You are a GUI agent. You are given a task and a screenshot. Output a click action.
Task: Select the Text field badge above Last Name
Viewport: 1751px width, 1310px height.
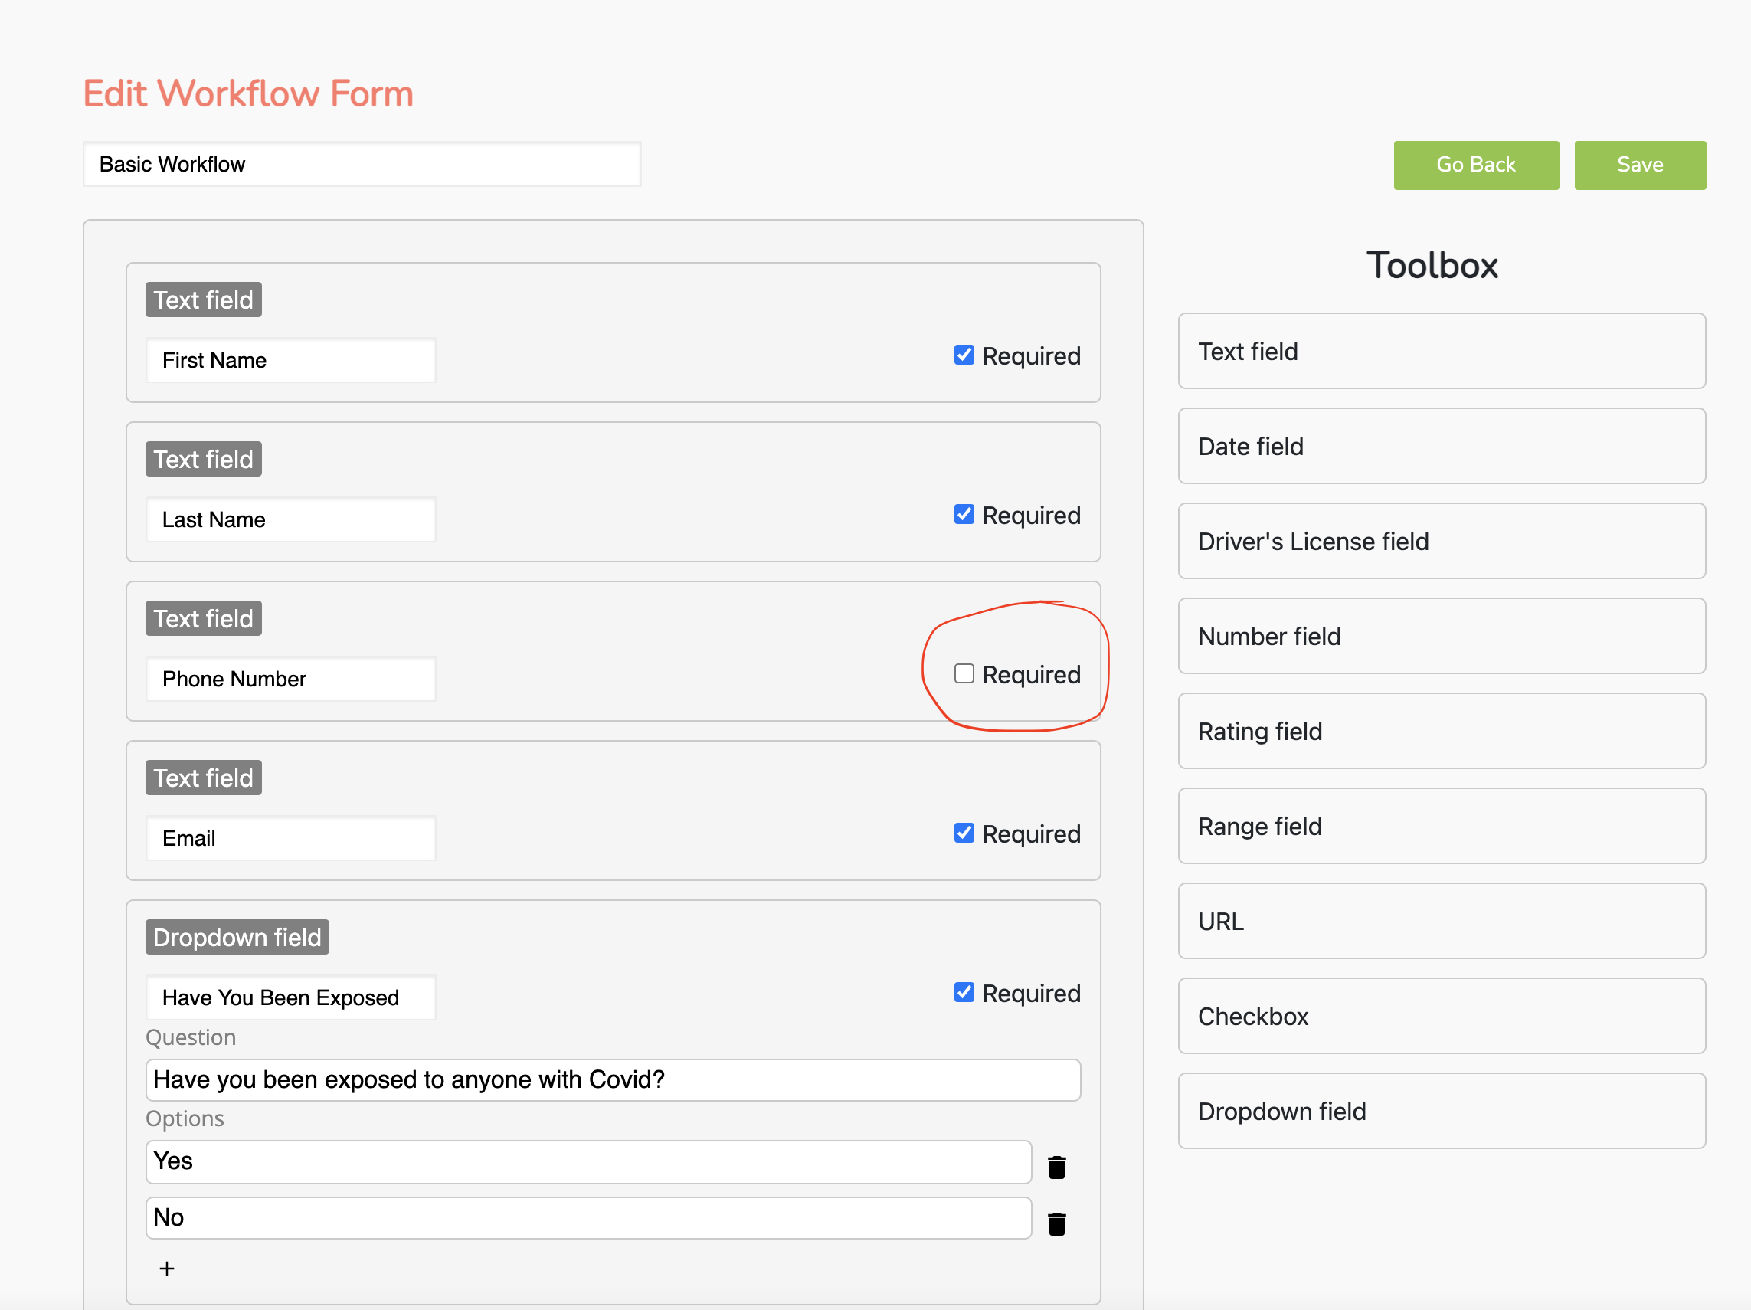tap(204, 459)
